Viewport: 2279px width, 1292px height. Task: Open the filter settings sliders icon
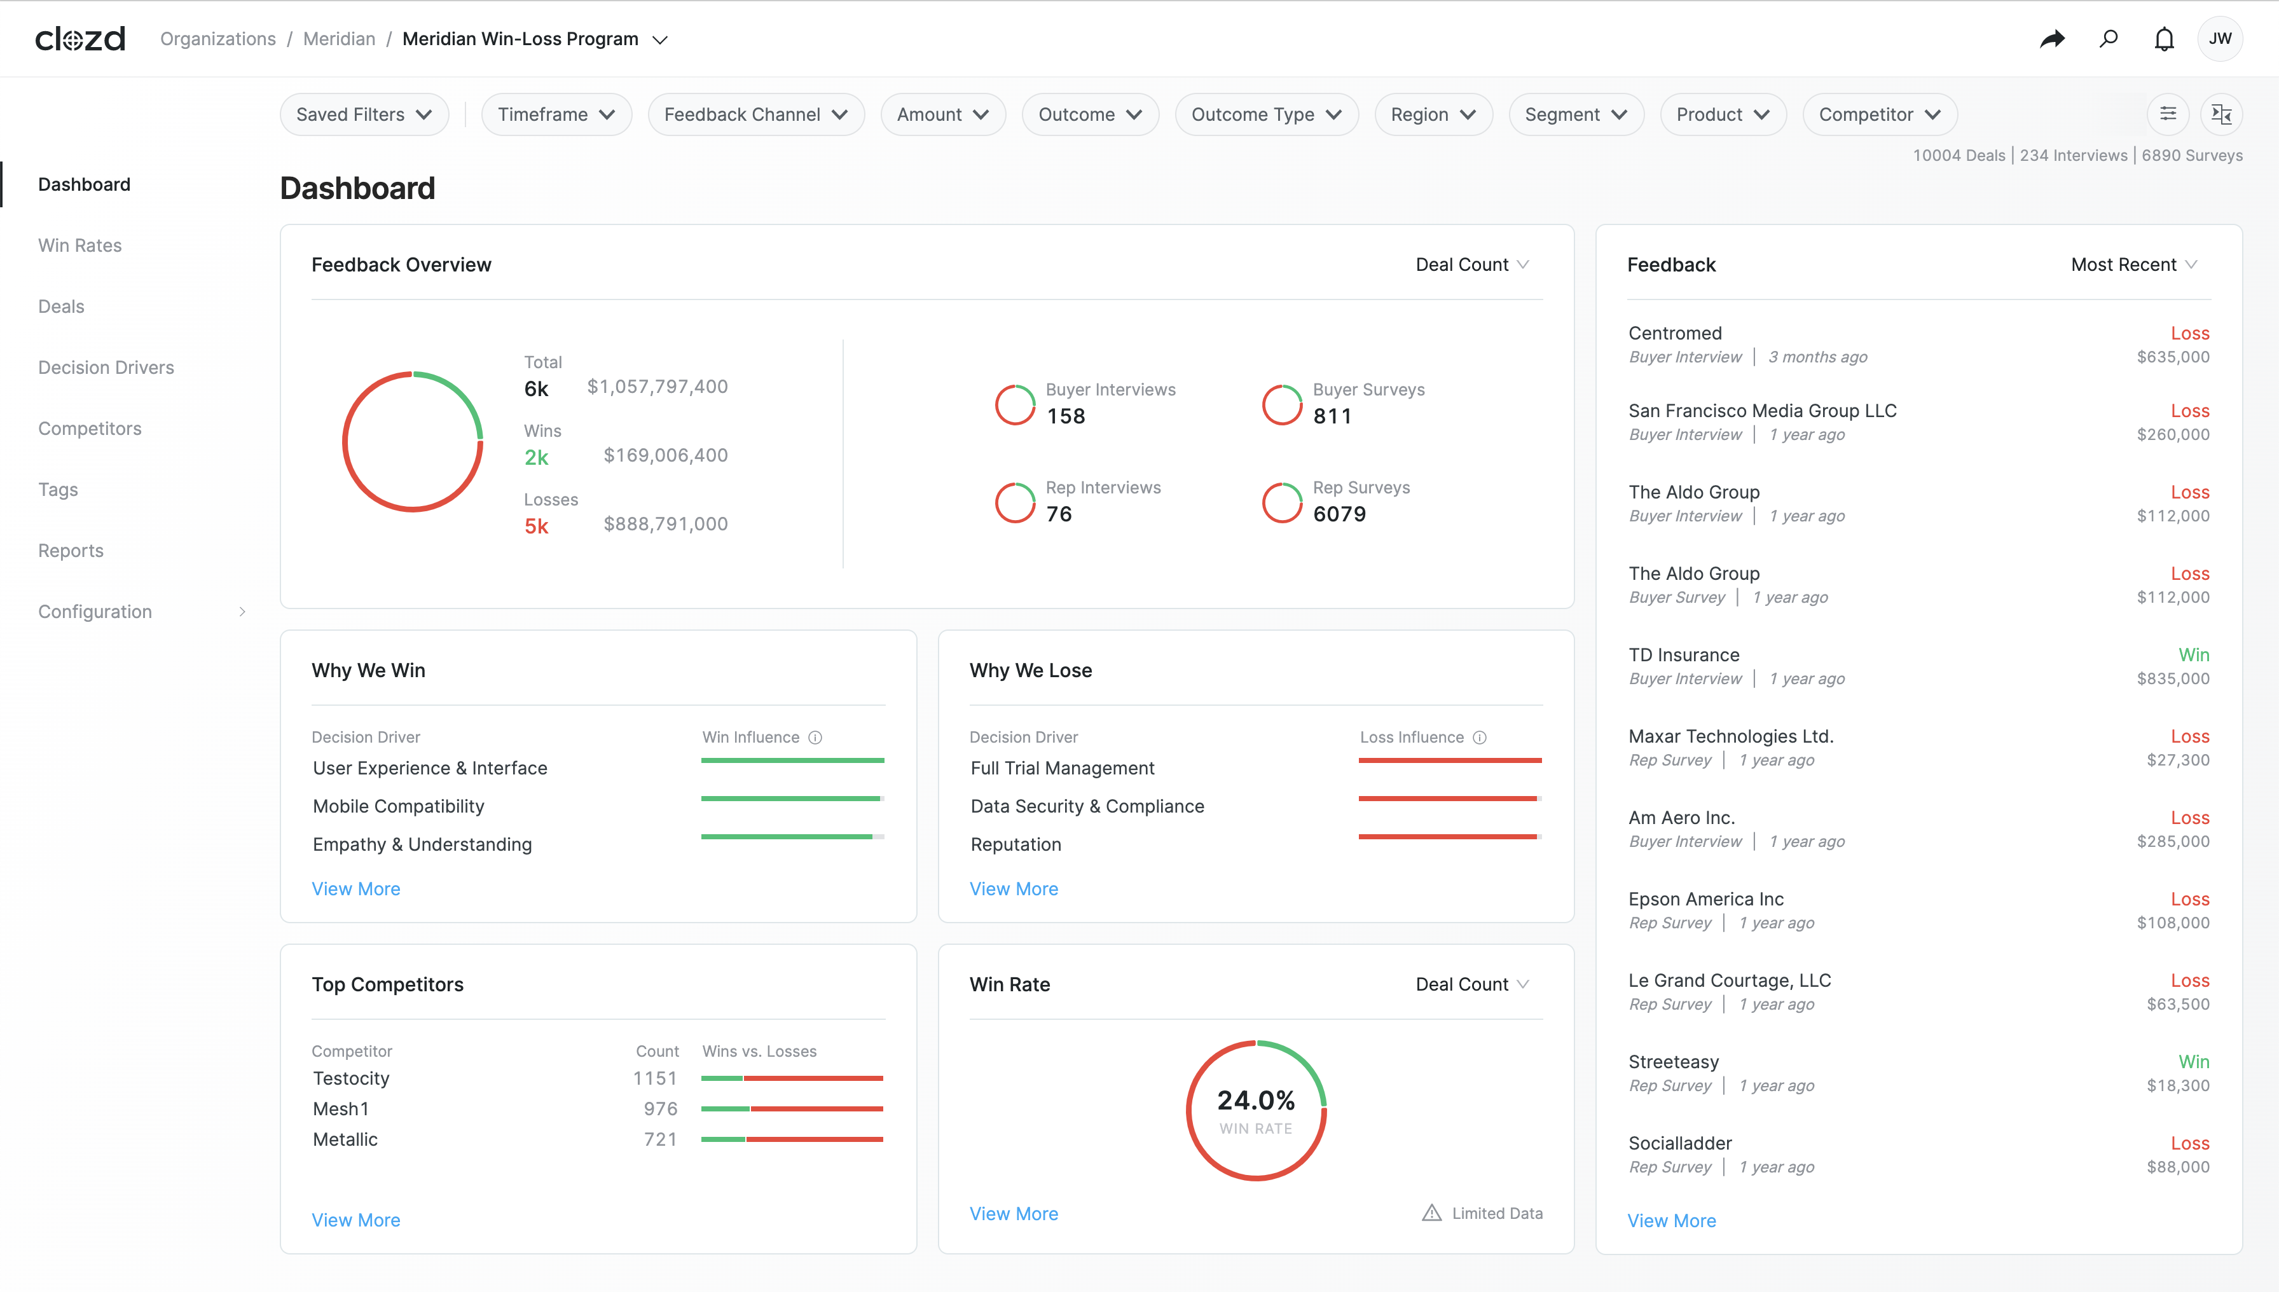point(2167,114)
